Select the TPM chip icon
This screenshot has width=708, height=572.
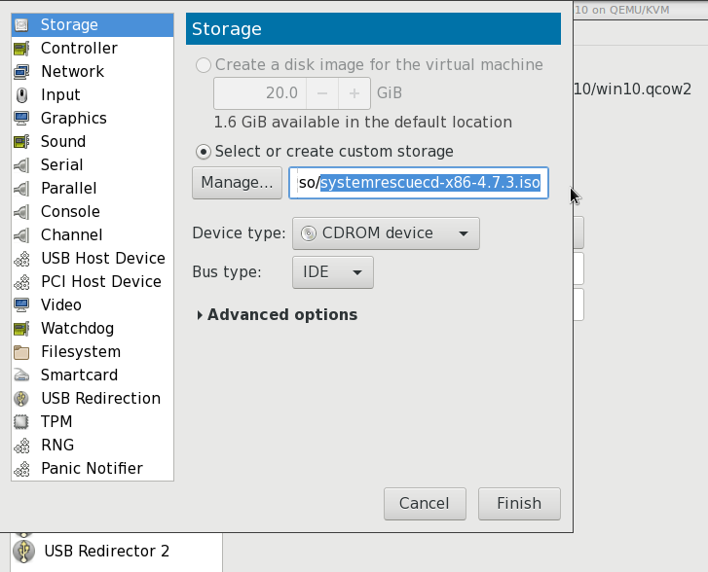coord(21,422)
